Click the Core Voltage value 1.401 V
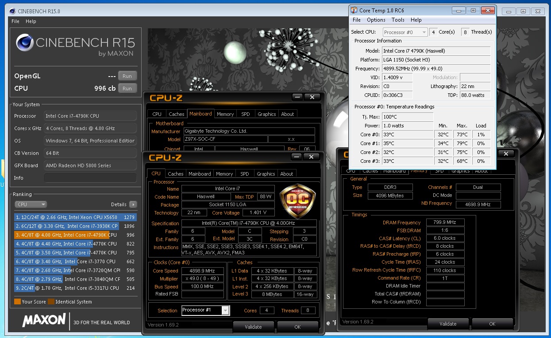 pyautogui.click(x=258, y=213)
